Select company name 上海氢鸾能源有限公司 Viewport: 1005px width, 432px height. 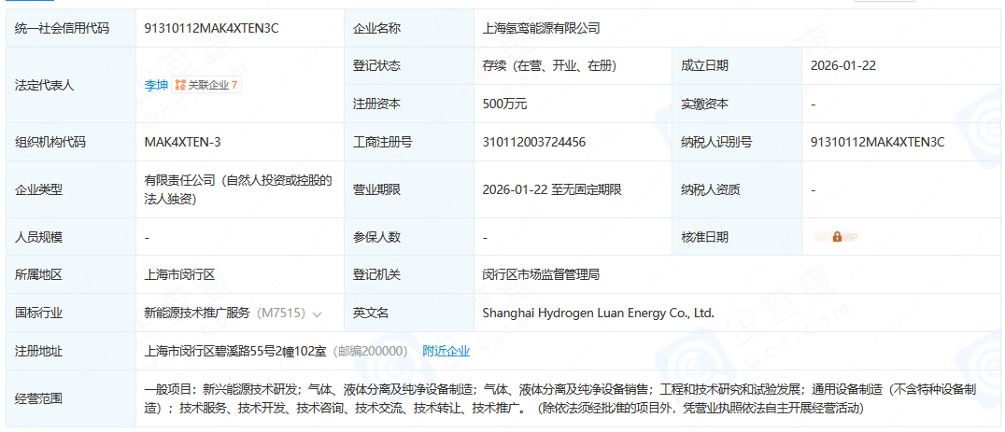tap(541, 28)
